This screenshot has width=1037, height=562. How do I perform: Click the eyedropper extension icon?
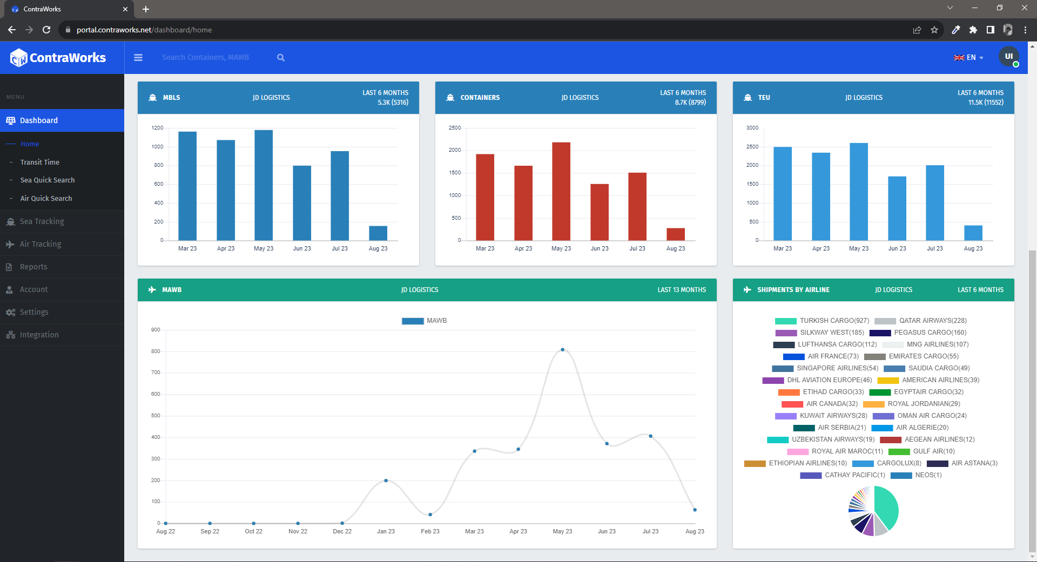click(956, 30)
